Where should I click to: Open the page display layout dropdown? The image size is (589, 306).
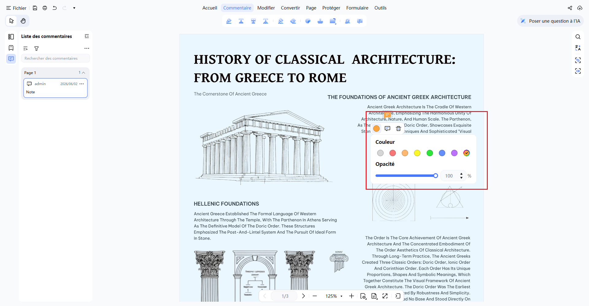(x=374, y=296)
